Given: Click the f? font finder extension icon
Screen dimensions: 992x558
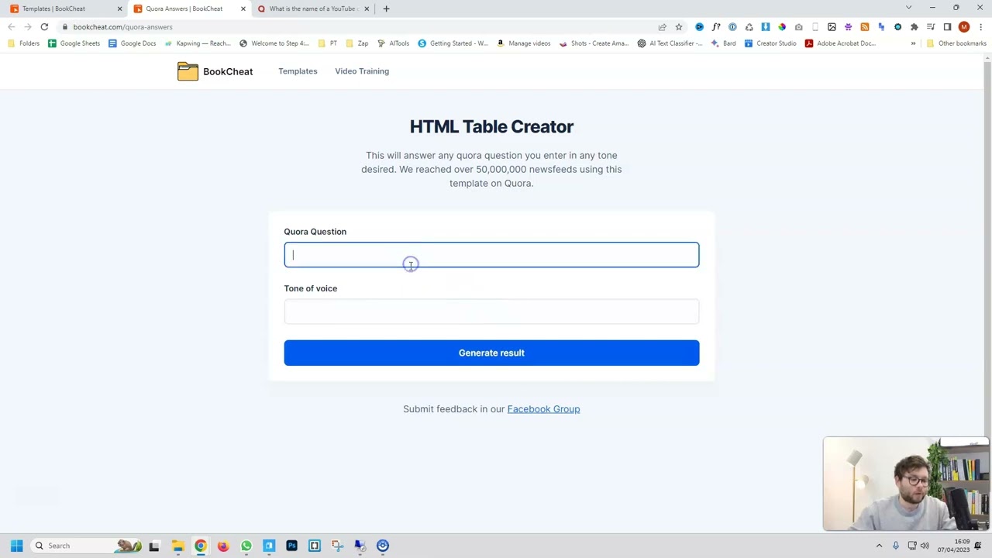Looking at the screenshot, I should (716, 27).
